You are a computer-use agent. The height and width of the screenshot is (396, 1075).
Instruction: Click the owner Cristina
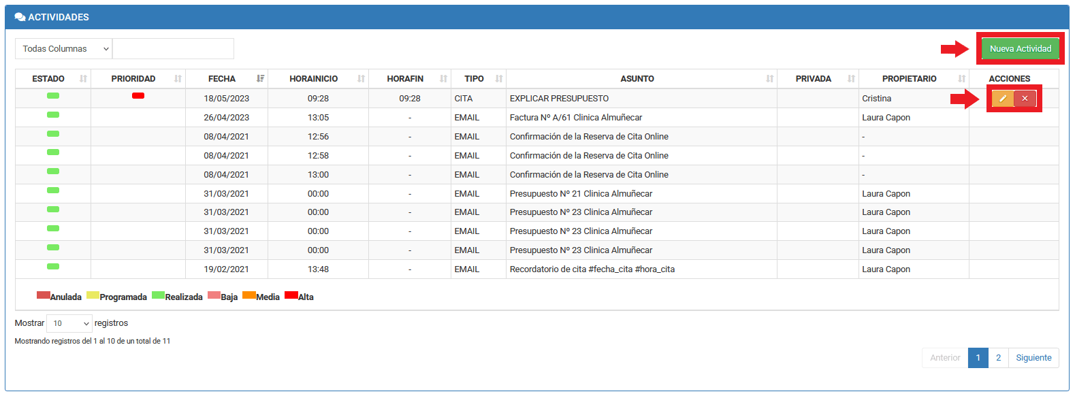(x=877, y=99)
